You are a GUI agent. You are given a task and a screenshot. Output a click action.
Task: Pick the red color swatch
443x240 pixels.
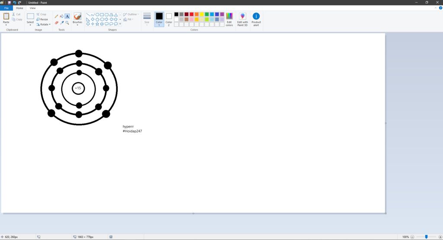point(192,14)
